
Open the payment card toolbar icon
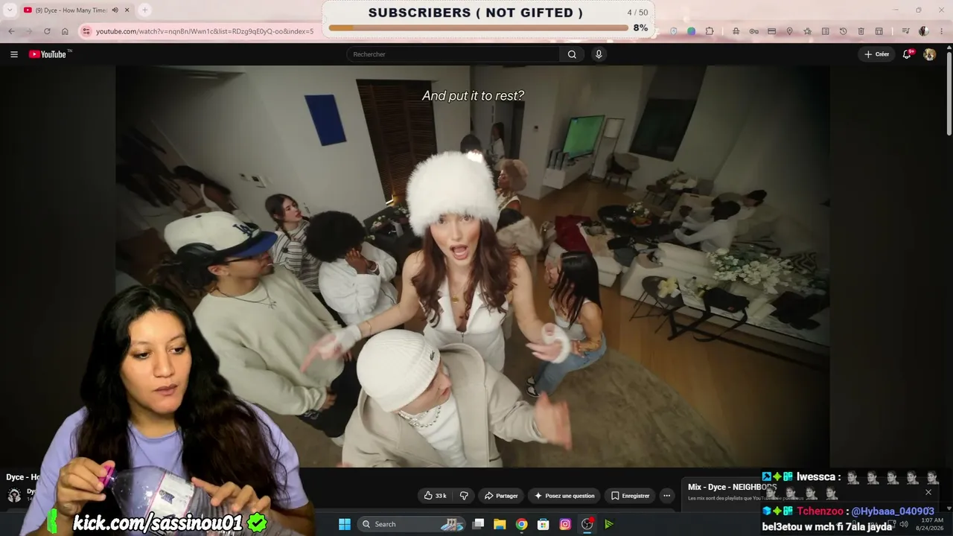(x=771, y=31)
